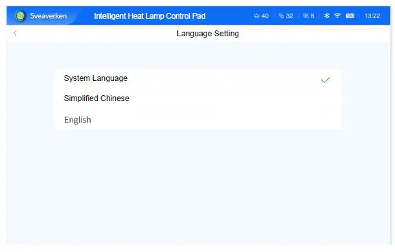The image size is (395, 252).
Task: Click the Language Setting page title
Action: click(208, 34)
